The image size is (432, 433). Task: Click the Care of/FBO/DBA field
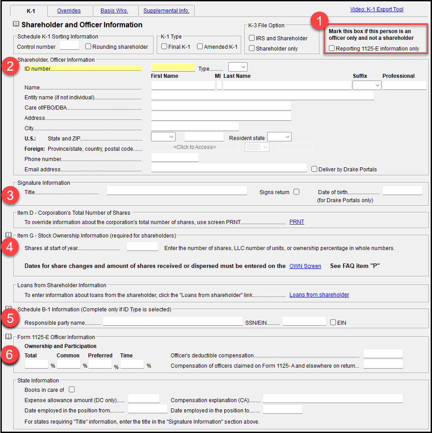[221, 106]
